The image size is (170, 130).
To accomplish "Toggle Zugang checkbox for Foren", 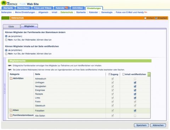I will (113, 102).
